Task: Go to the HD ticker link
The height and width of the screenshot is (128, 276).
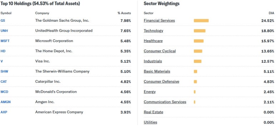Action: pyautogui.click(x=3, y=51)
